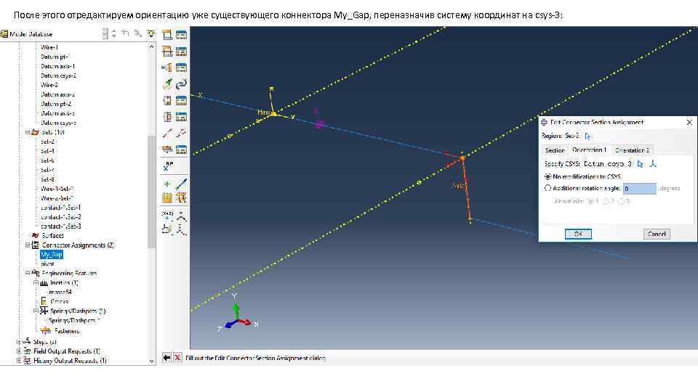Collapse the Inertias (1) node

click(36, 282)
